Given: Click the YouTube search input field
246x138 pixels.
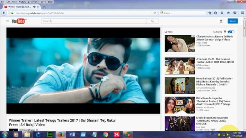Looking at the screenshot, I should point(94,21).
